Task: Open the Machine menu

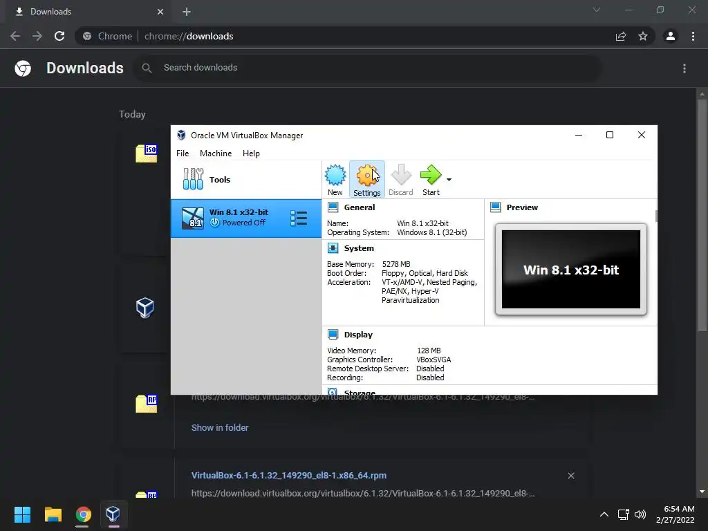Action: click(x=216, y=153)
